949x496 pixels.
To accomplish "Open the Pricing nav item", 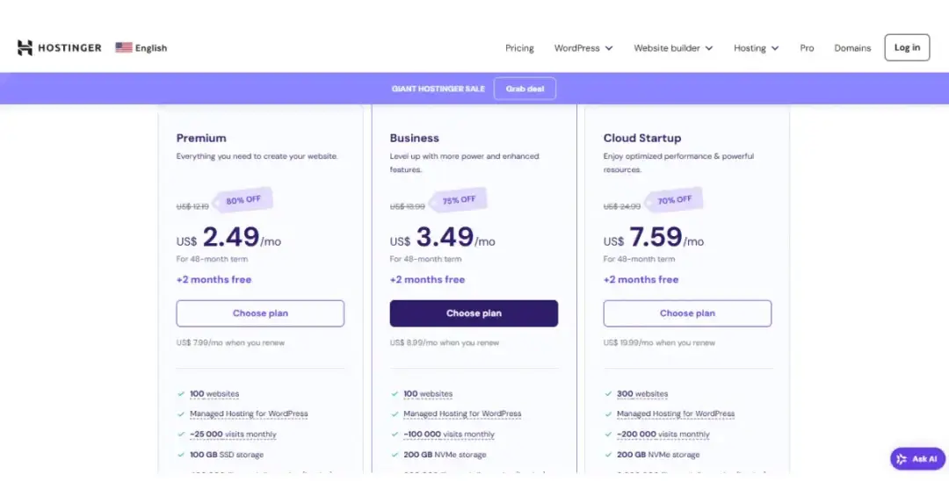I will click(519, 47).
